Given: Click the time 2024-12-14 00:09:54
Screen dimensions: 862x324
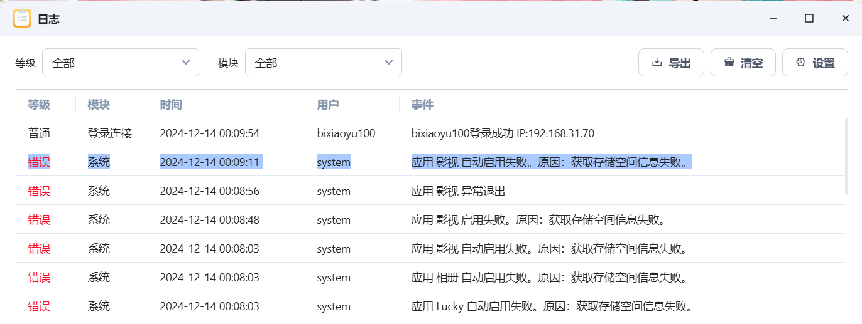Looking at the screenshot, I should tap(210, 133).
